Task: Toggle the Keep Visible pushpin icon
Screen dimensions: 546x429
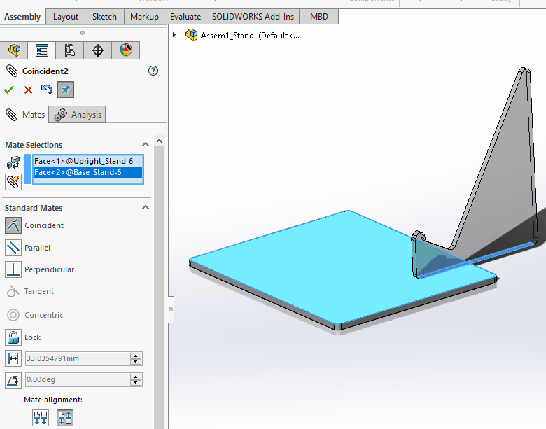Action: (x=65, y=90)
